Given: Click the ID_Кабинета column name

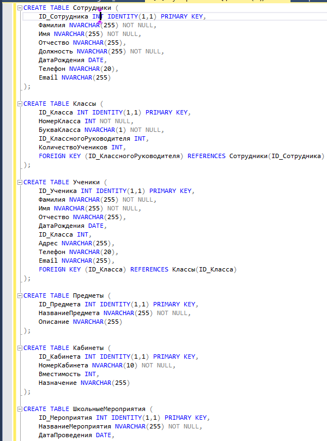Looking at the screenshot, I should 59,357.
